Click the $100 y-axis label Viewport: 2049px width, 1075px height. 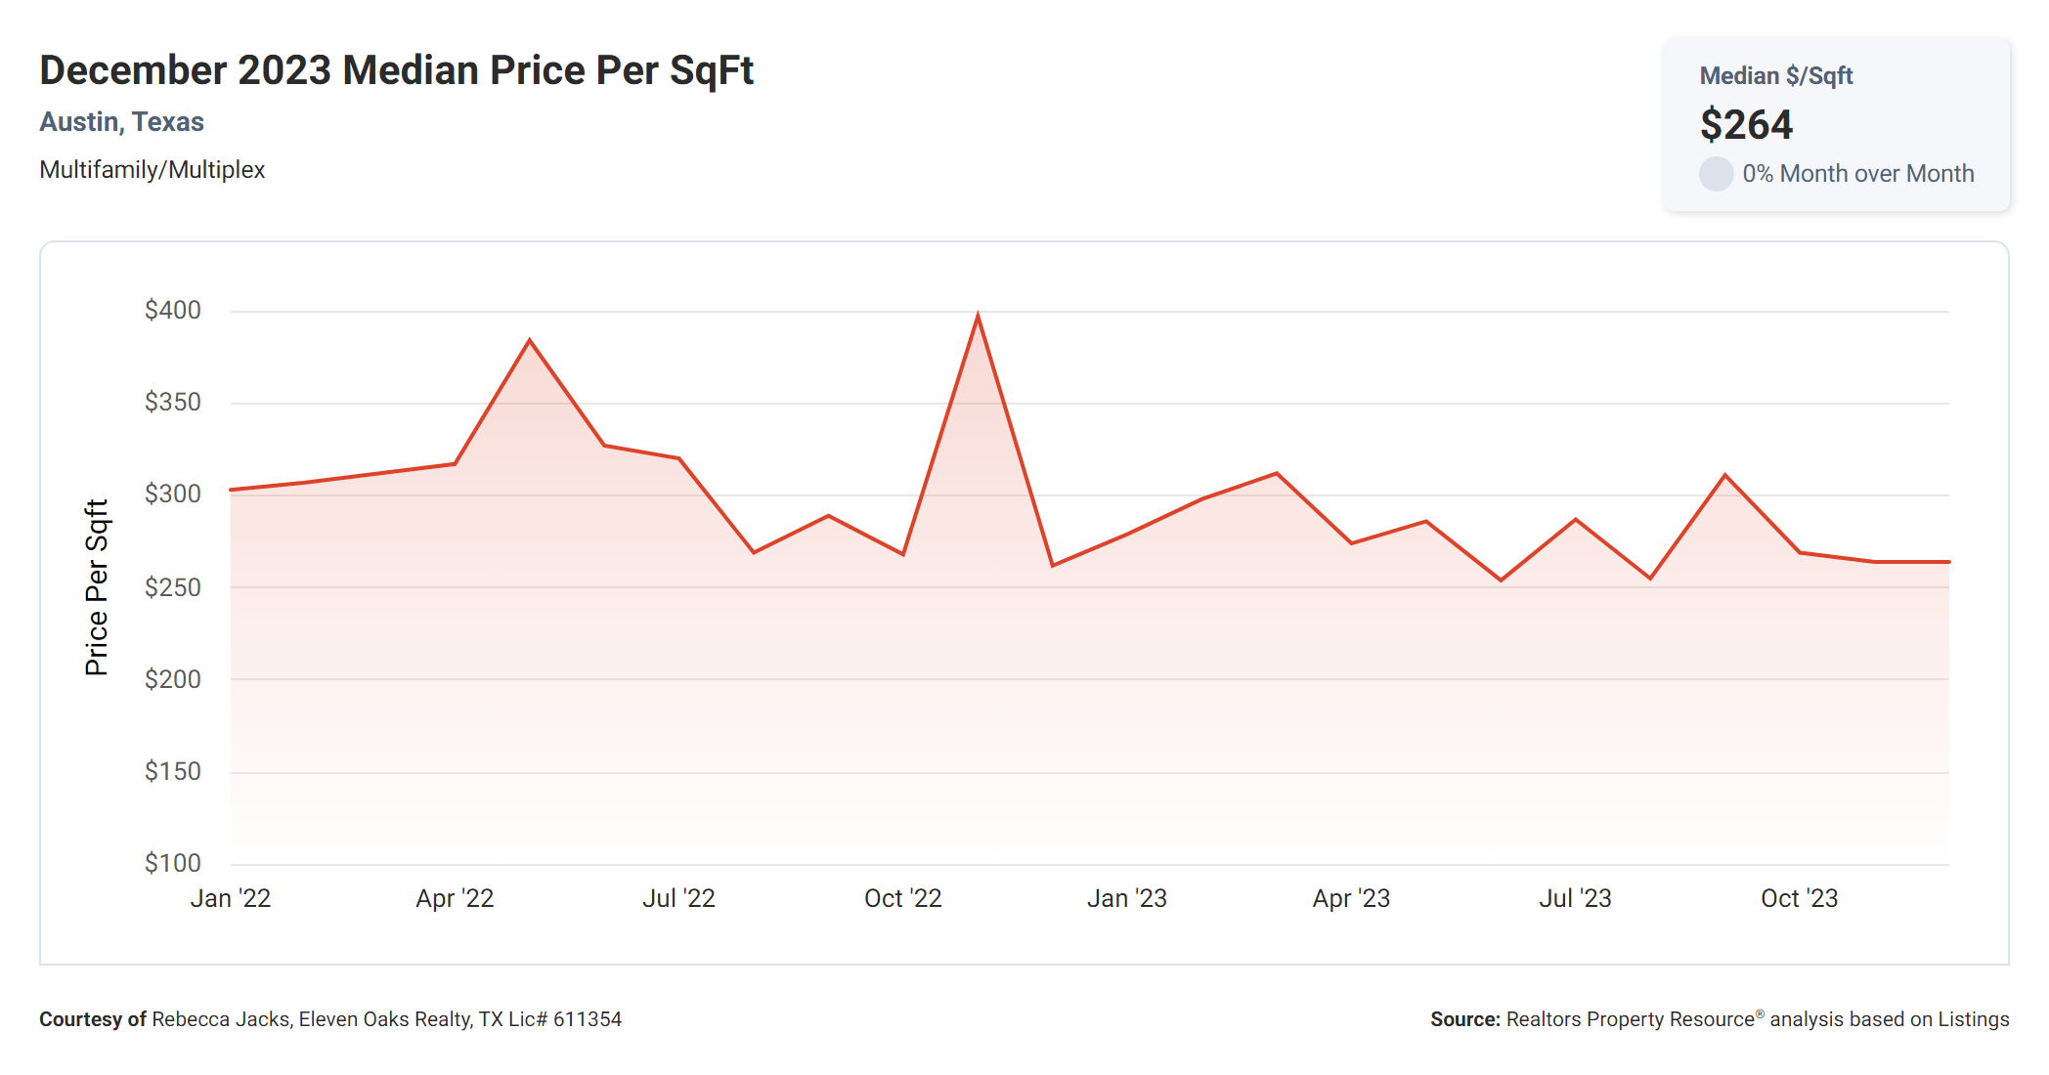pyautogui.click(x=172, y=863)
